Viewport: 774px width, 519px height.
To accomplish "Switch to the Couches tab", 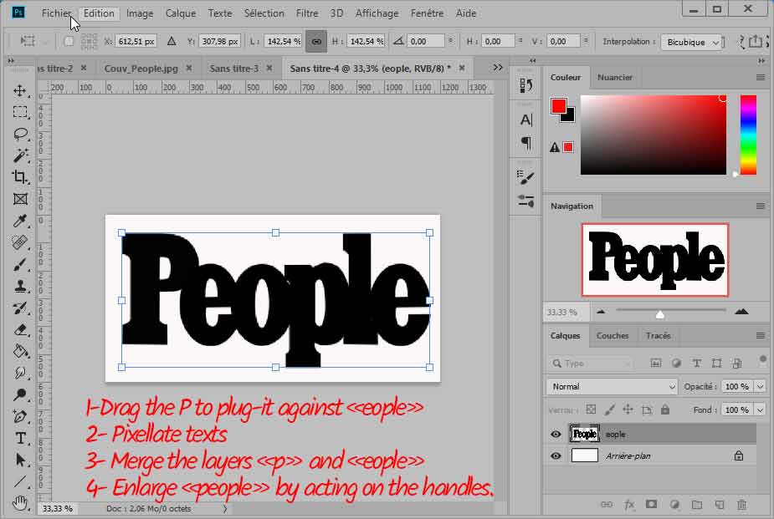I will click(613, 336).
